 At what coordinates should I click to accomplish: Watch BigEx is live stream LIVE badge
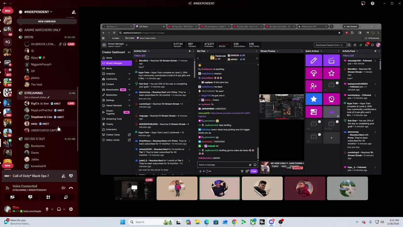71,103
